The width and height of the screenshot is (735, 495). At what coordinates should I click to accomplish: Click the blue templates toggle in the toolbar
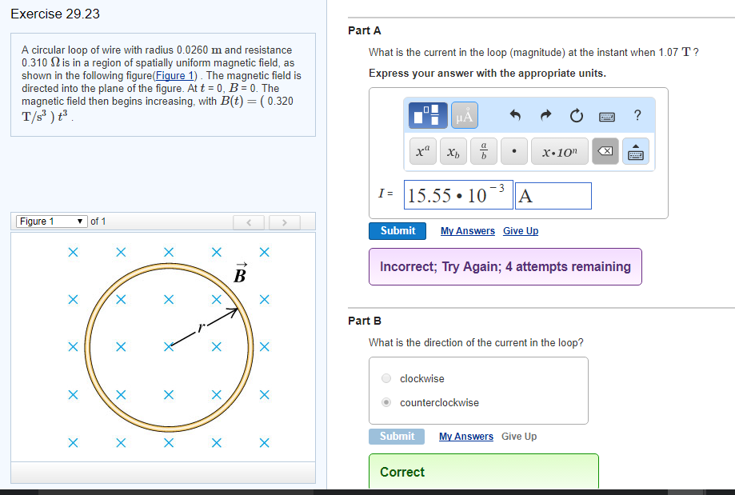[x=428, y=114]
